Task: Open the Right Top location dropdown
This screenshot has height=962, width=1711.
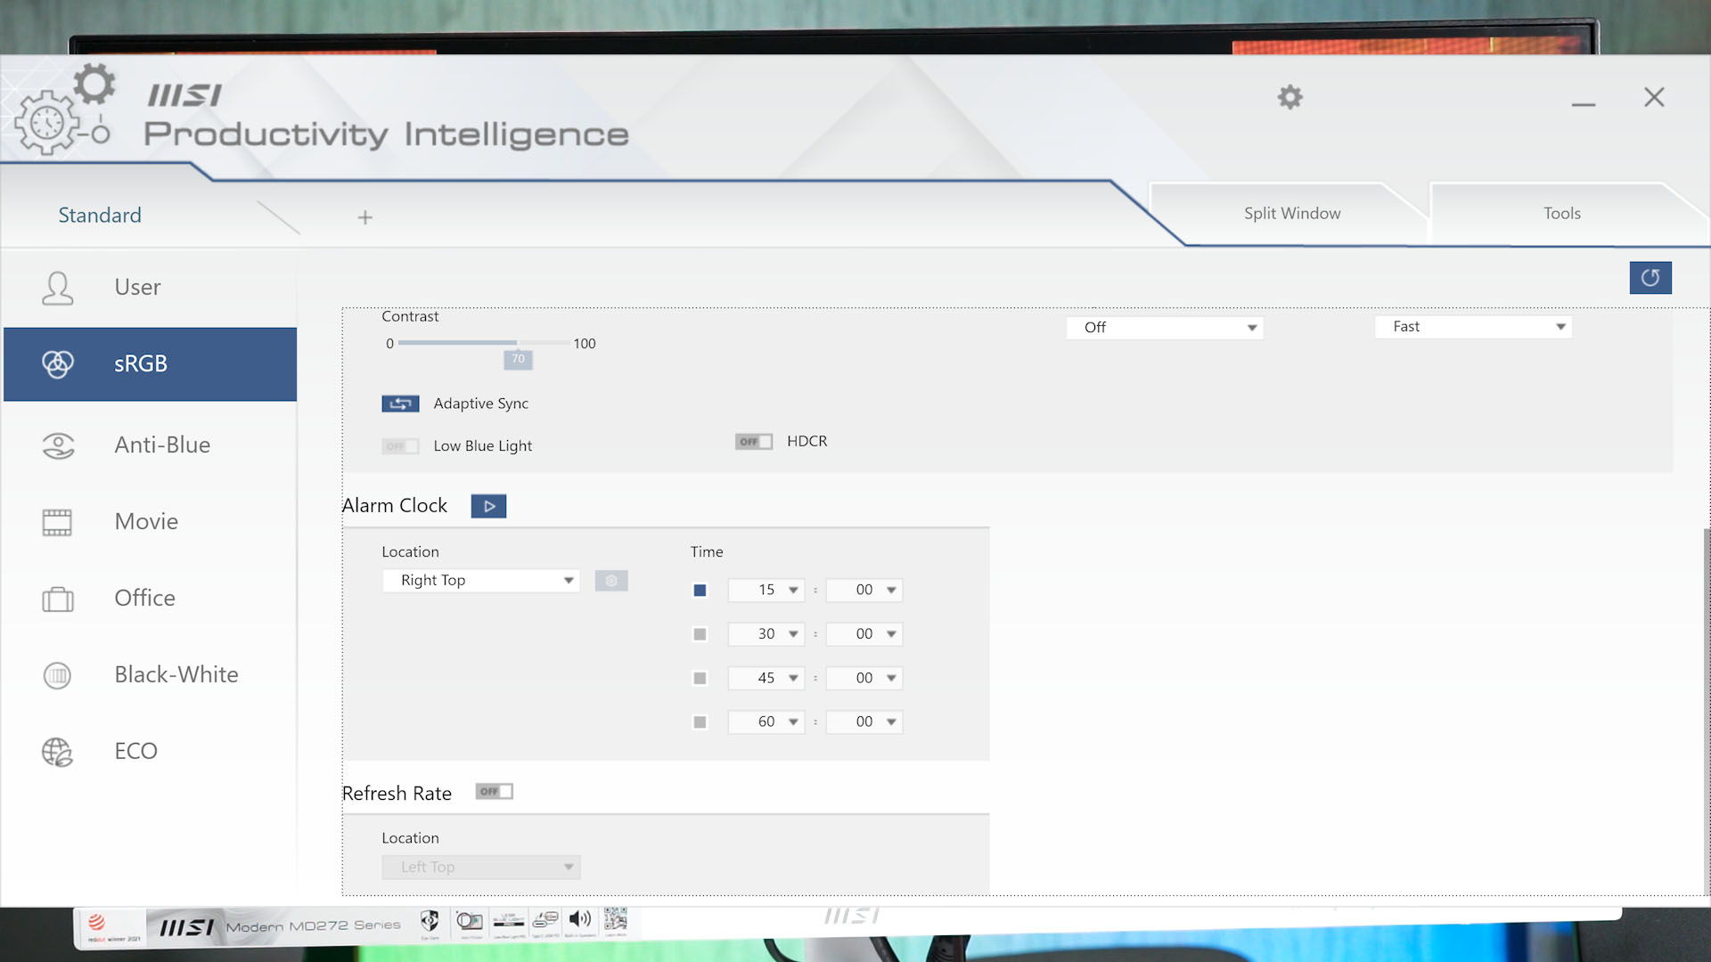Action: 481,581
